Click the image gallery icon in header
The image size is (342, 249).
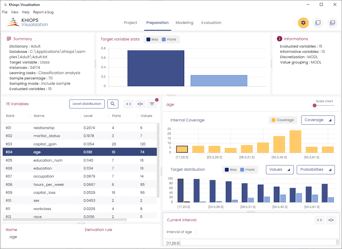pyautogui.click(x=332, y=23)
